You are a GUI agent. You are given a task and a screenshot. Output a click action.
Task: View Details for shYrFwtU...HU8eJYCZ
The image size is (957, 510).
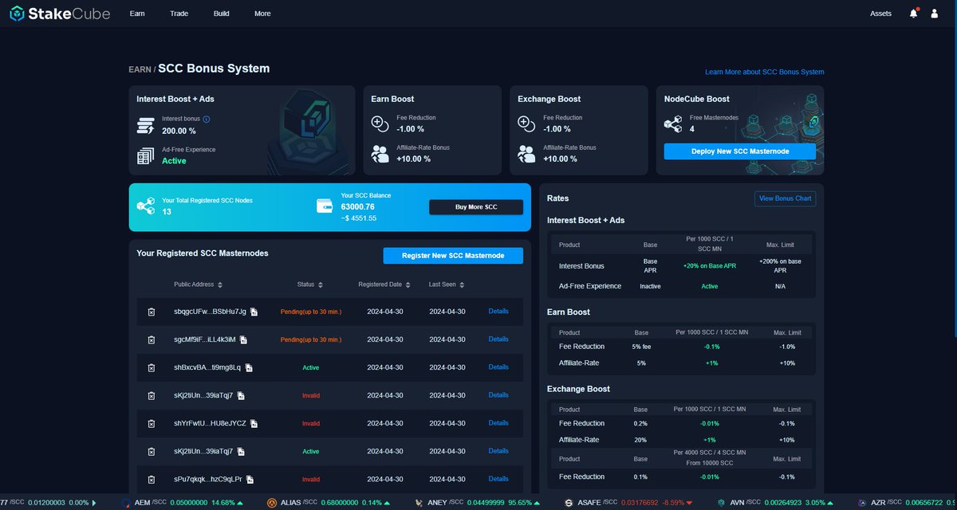[498, 423]
